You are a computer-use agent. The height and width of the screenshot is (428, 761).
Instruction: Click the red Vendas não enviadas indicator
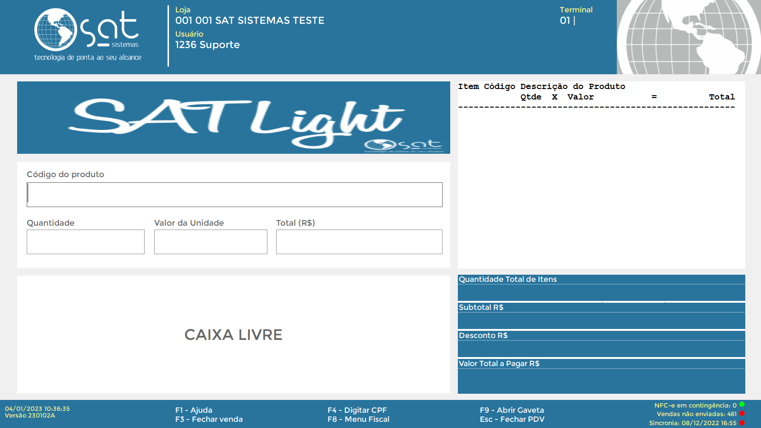tap(742, 413)
